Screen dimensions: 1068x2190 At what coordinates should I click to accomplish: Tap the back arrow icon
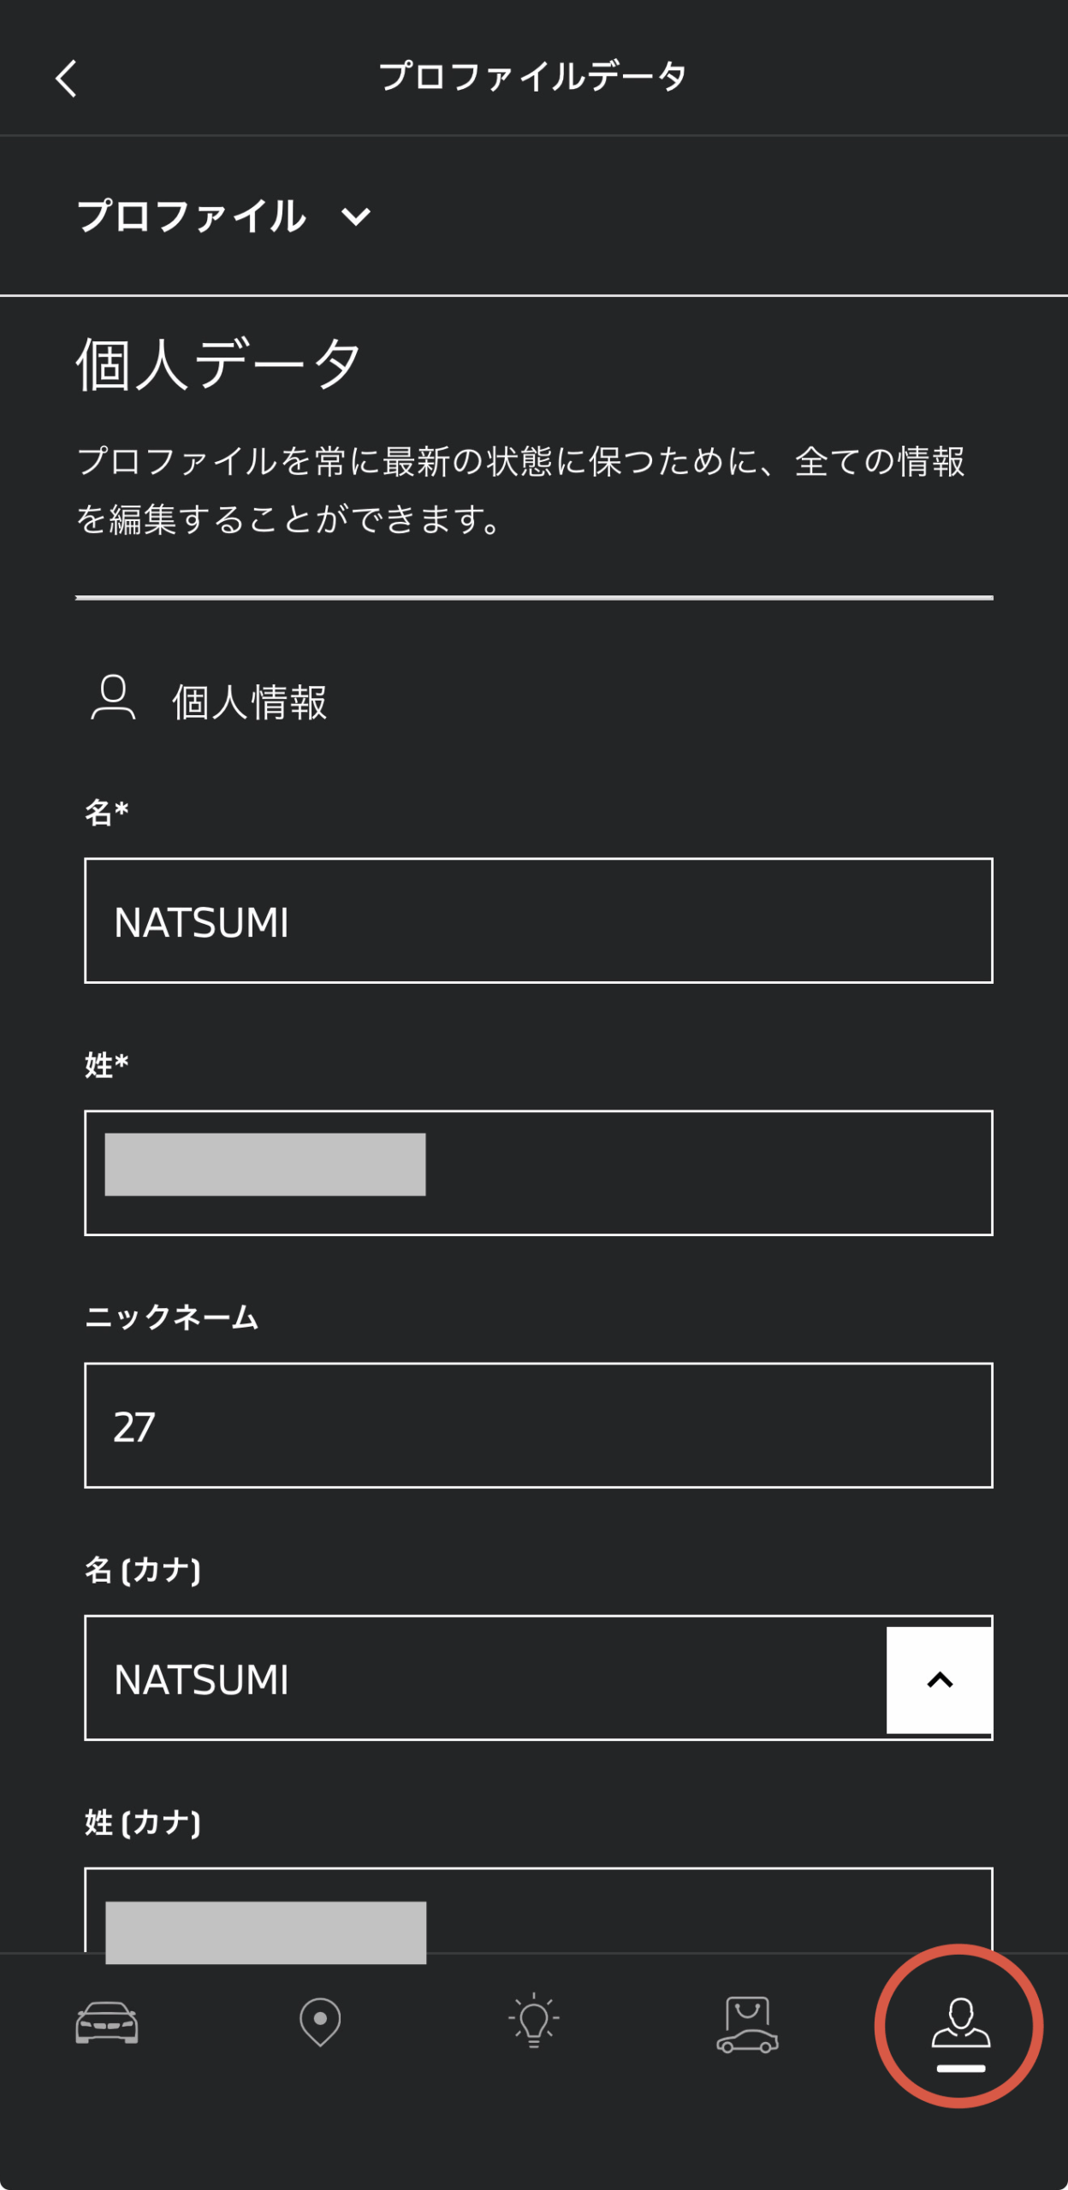point(67,79)
